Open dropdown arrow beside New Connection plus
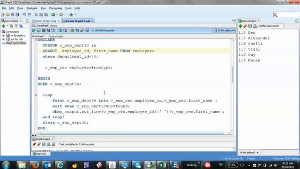Image resolution: width=300 pixels, height=169 pixels. pos(7,26)
